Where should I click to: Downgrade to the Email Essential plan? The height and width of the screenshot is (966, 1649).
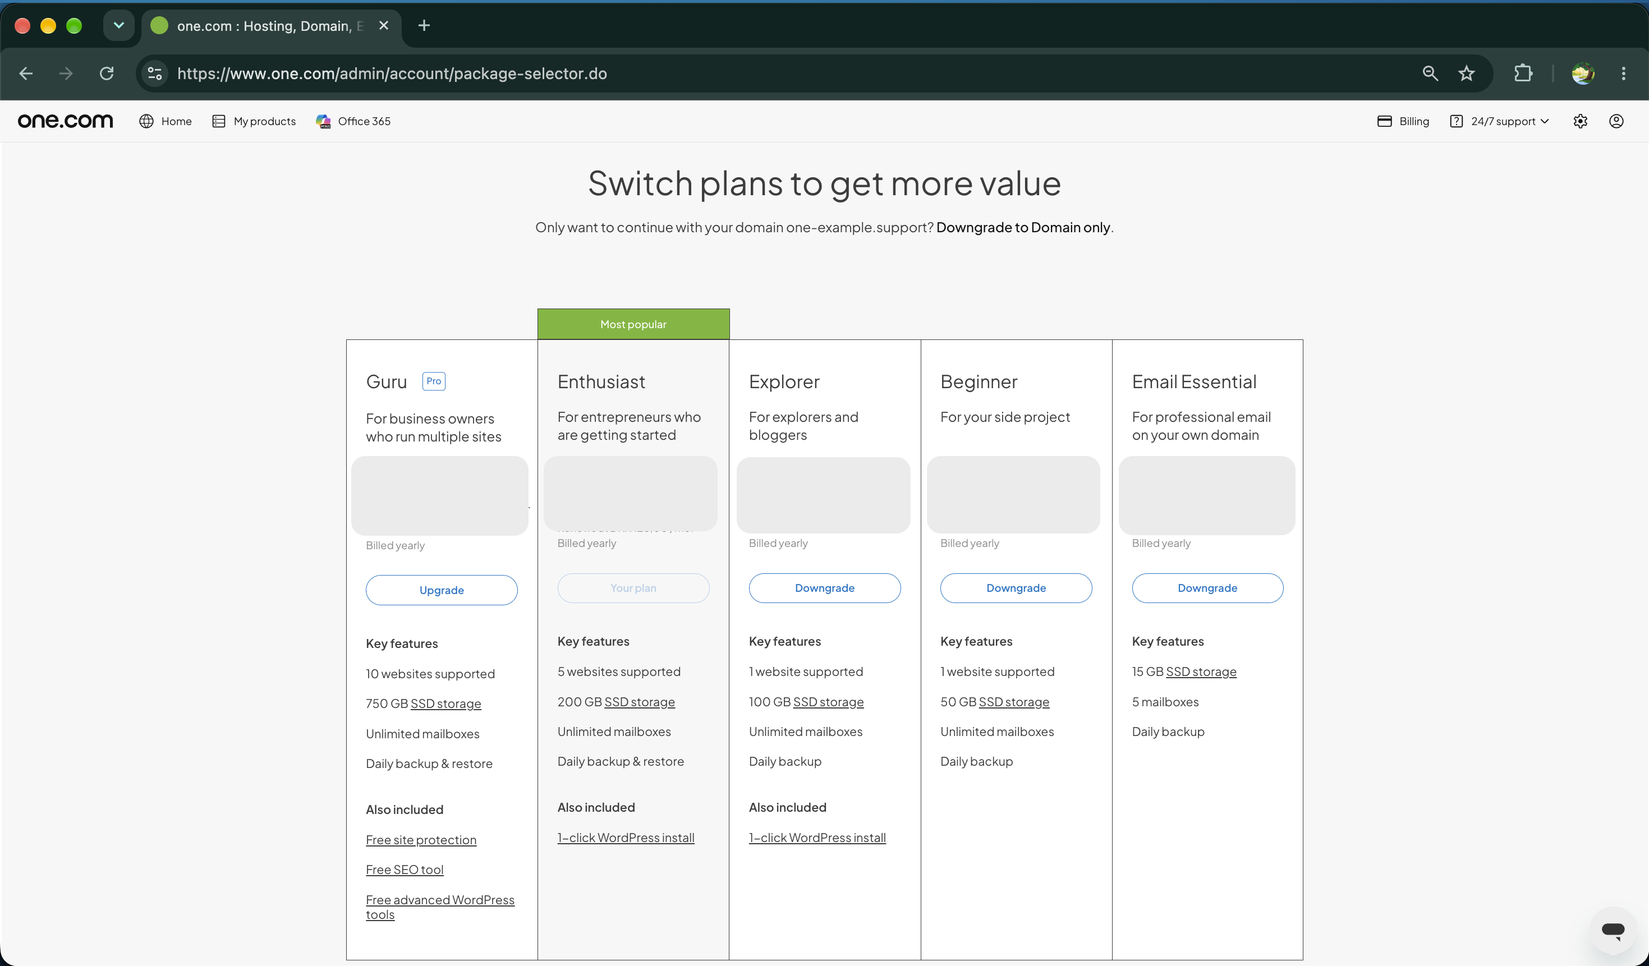1207,588
